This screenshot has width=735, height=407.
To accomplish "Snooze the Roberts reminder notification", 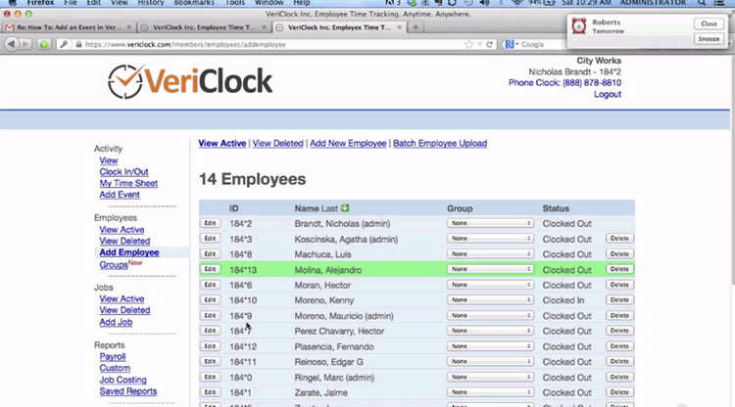I will point(708,38).
